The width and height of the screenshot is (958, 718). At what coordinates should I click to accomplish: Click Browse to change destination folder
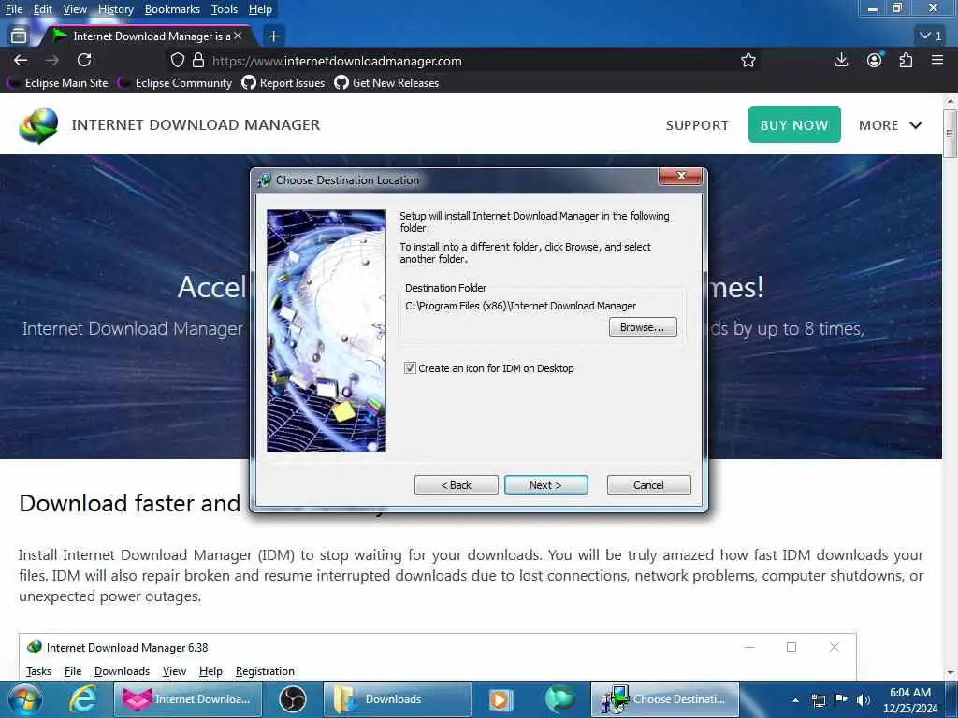pos(642,327)
